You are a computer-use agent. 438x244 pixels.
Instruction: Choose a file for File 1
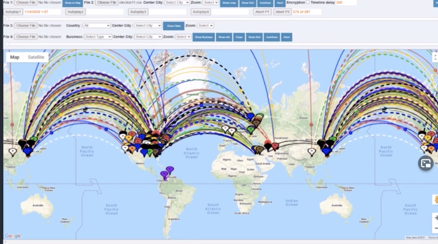tap(26, 2)
